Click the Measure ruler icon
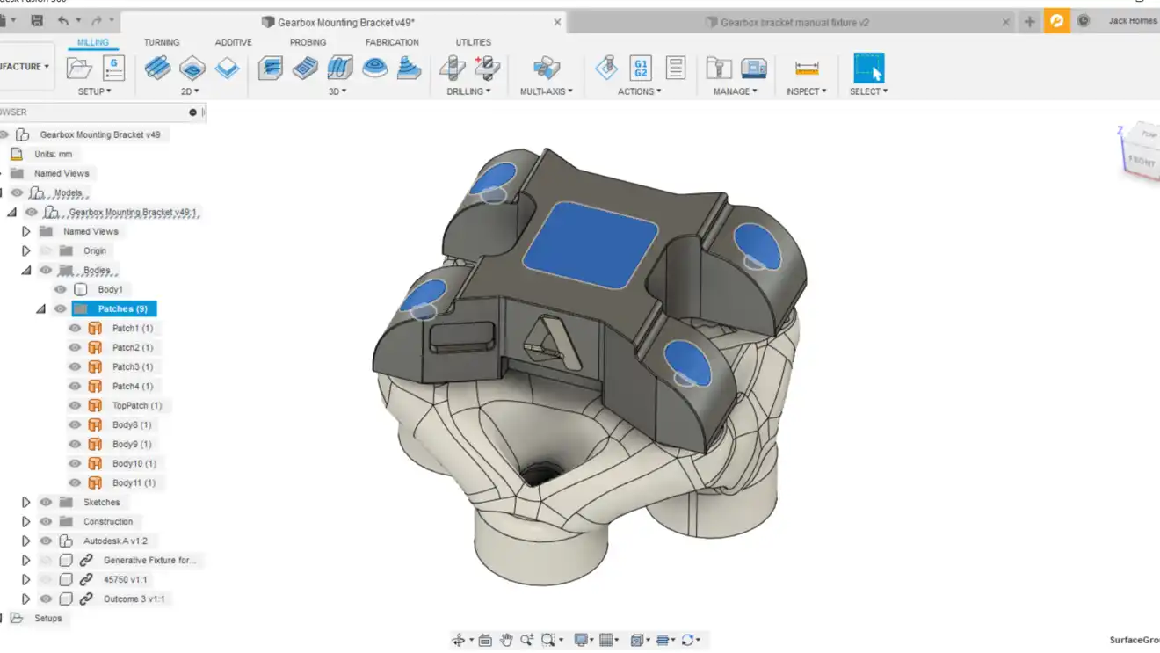This screenshot has height=653, width=1160. pos(807,68)
